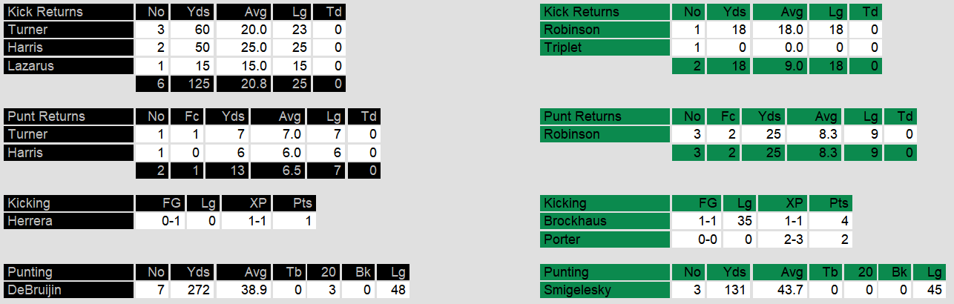Click DeBruijin's 272 punting yards cell

(192, 290)
